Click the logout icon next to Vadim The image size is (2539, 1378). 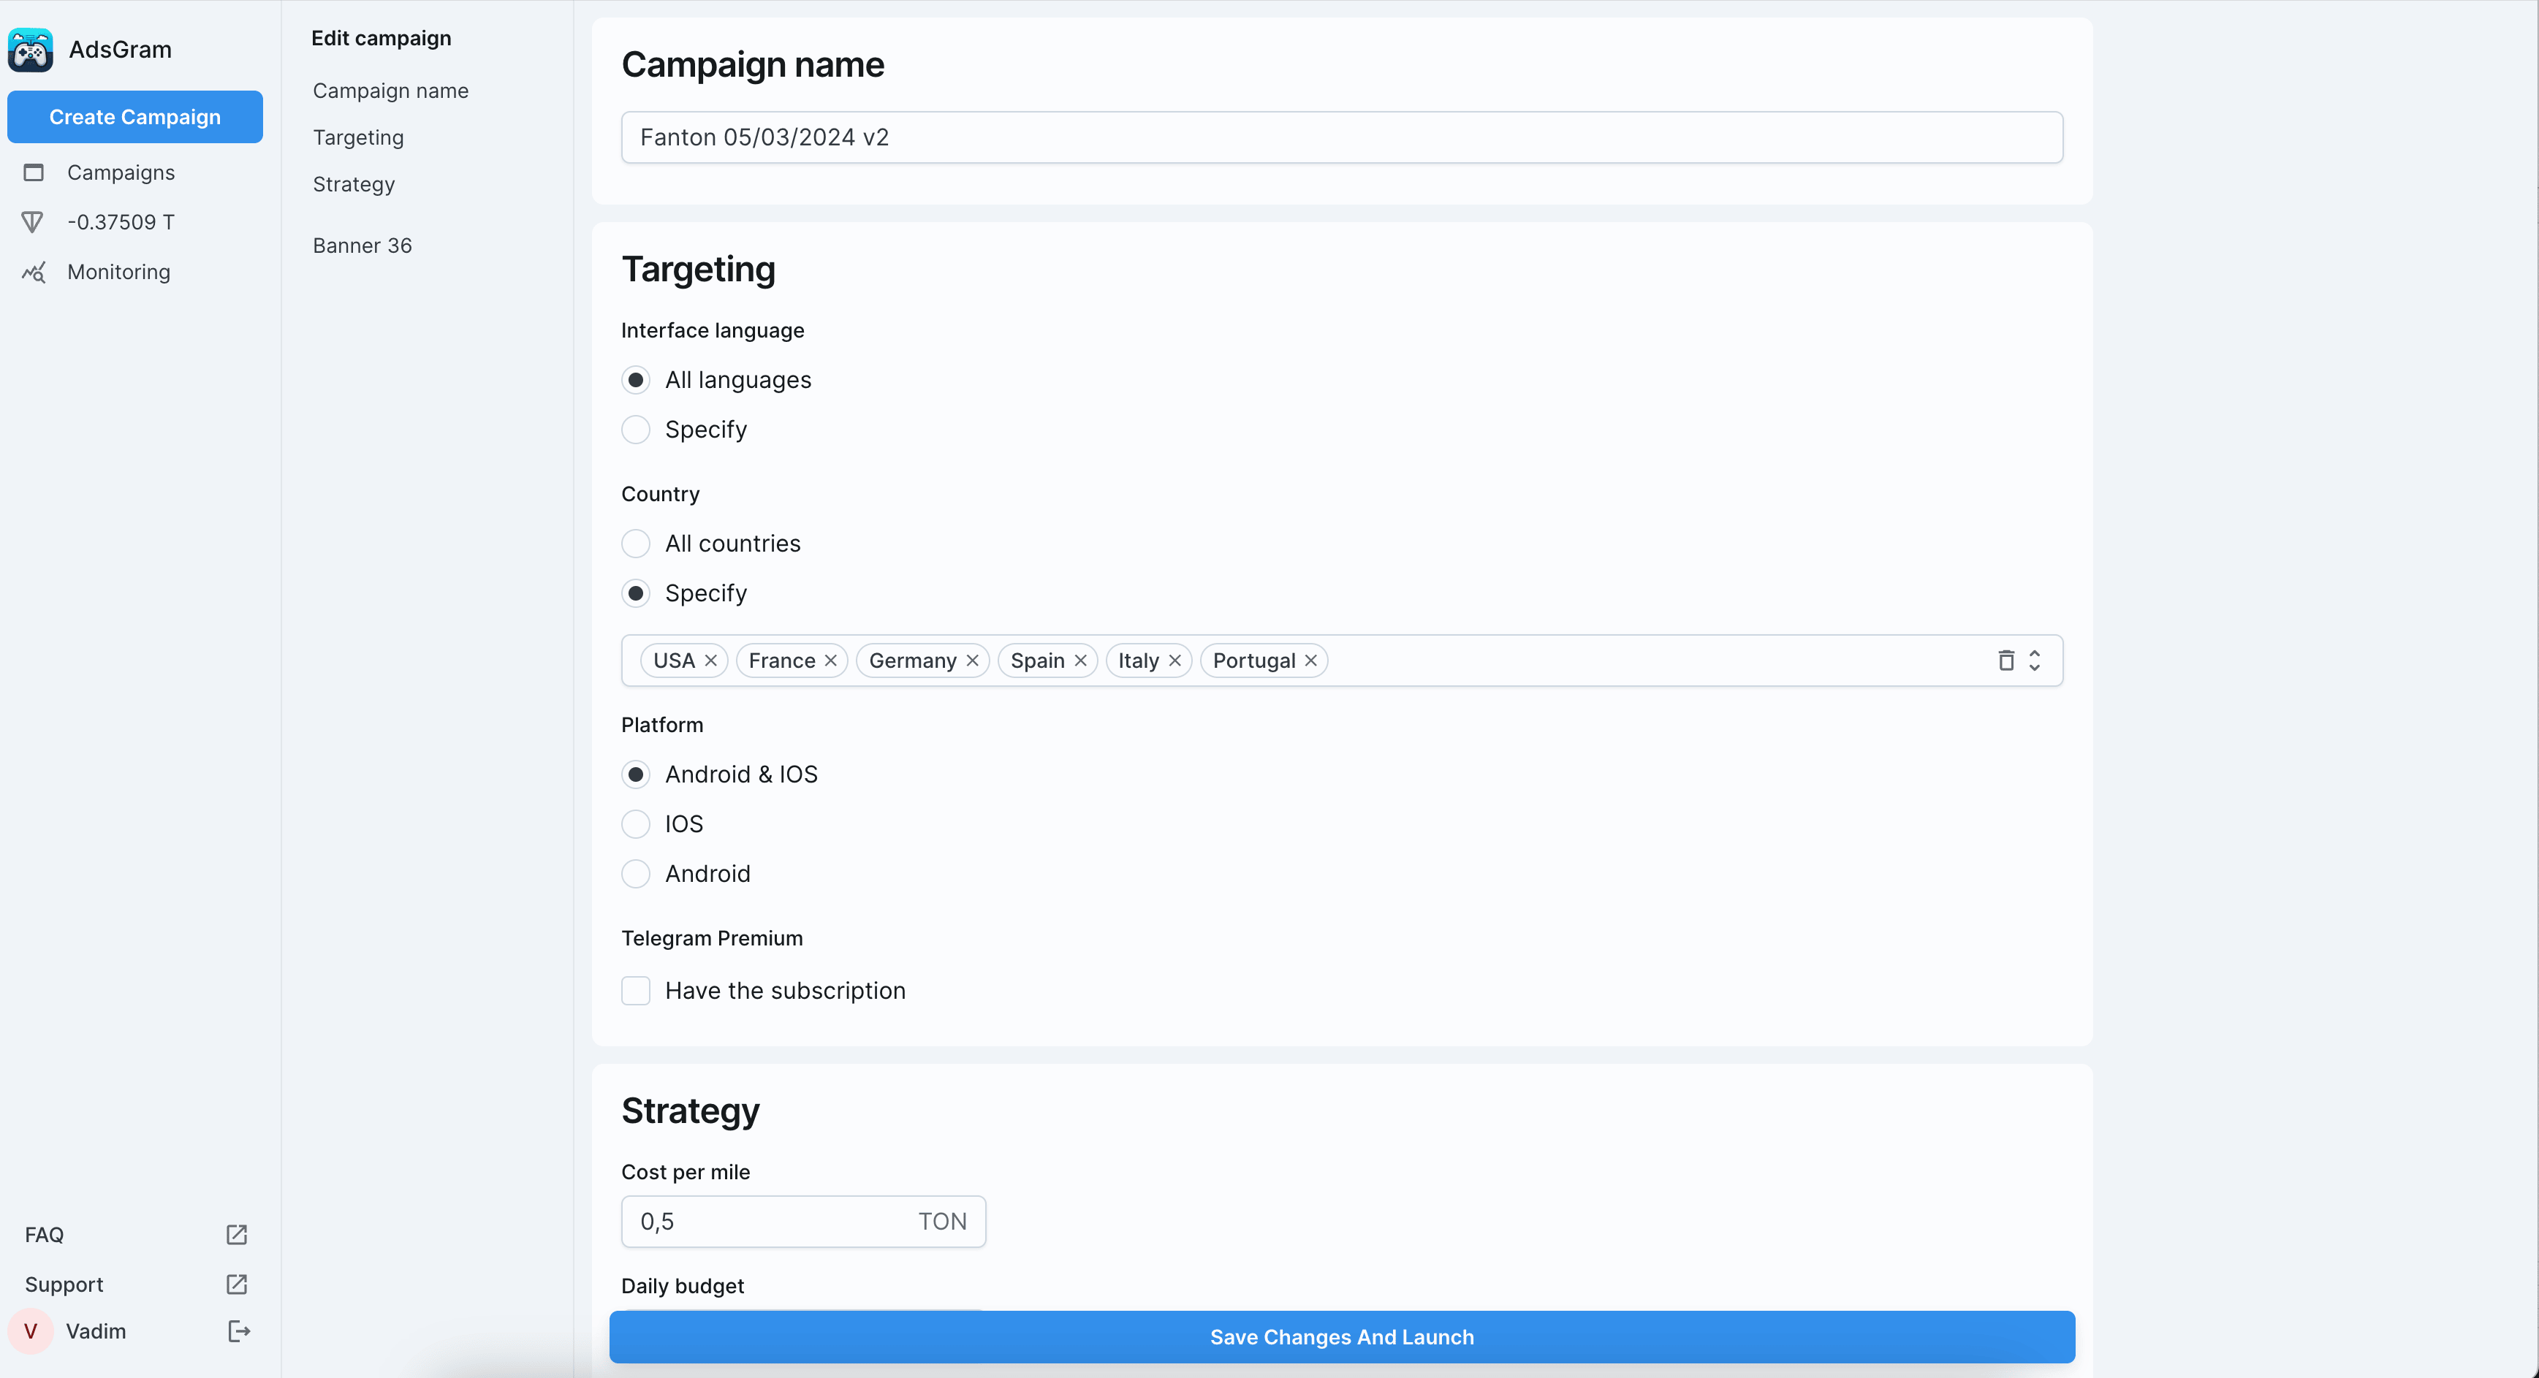(x=238, y=1332)
